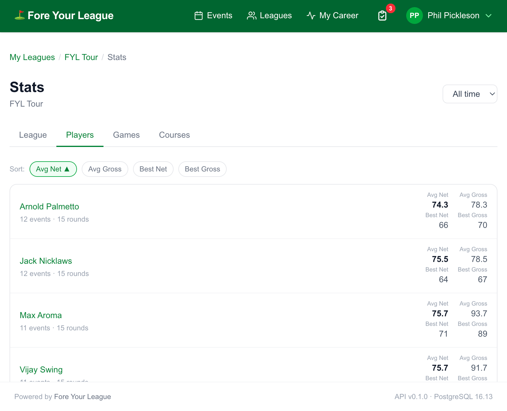
Task: Open the clipboard notifications icon
Action: point(382,16)
